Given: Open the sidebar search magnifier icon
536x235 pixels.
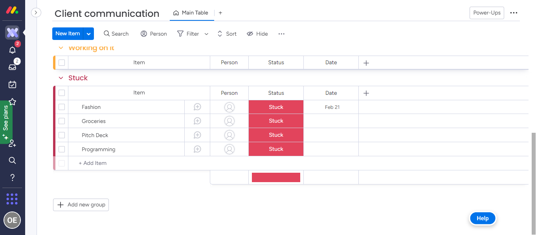Looking at the screenshot, I should (x=12, y=160).
